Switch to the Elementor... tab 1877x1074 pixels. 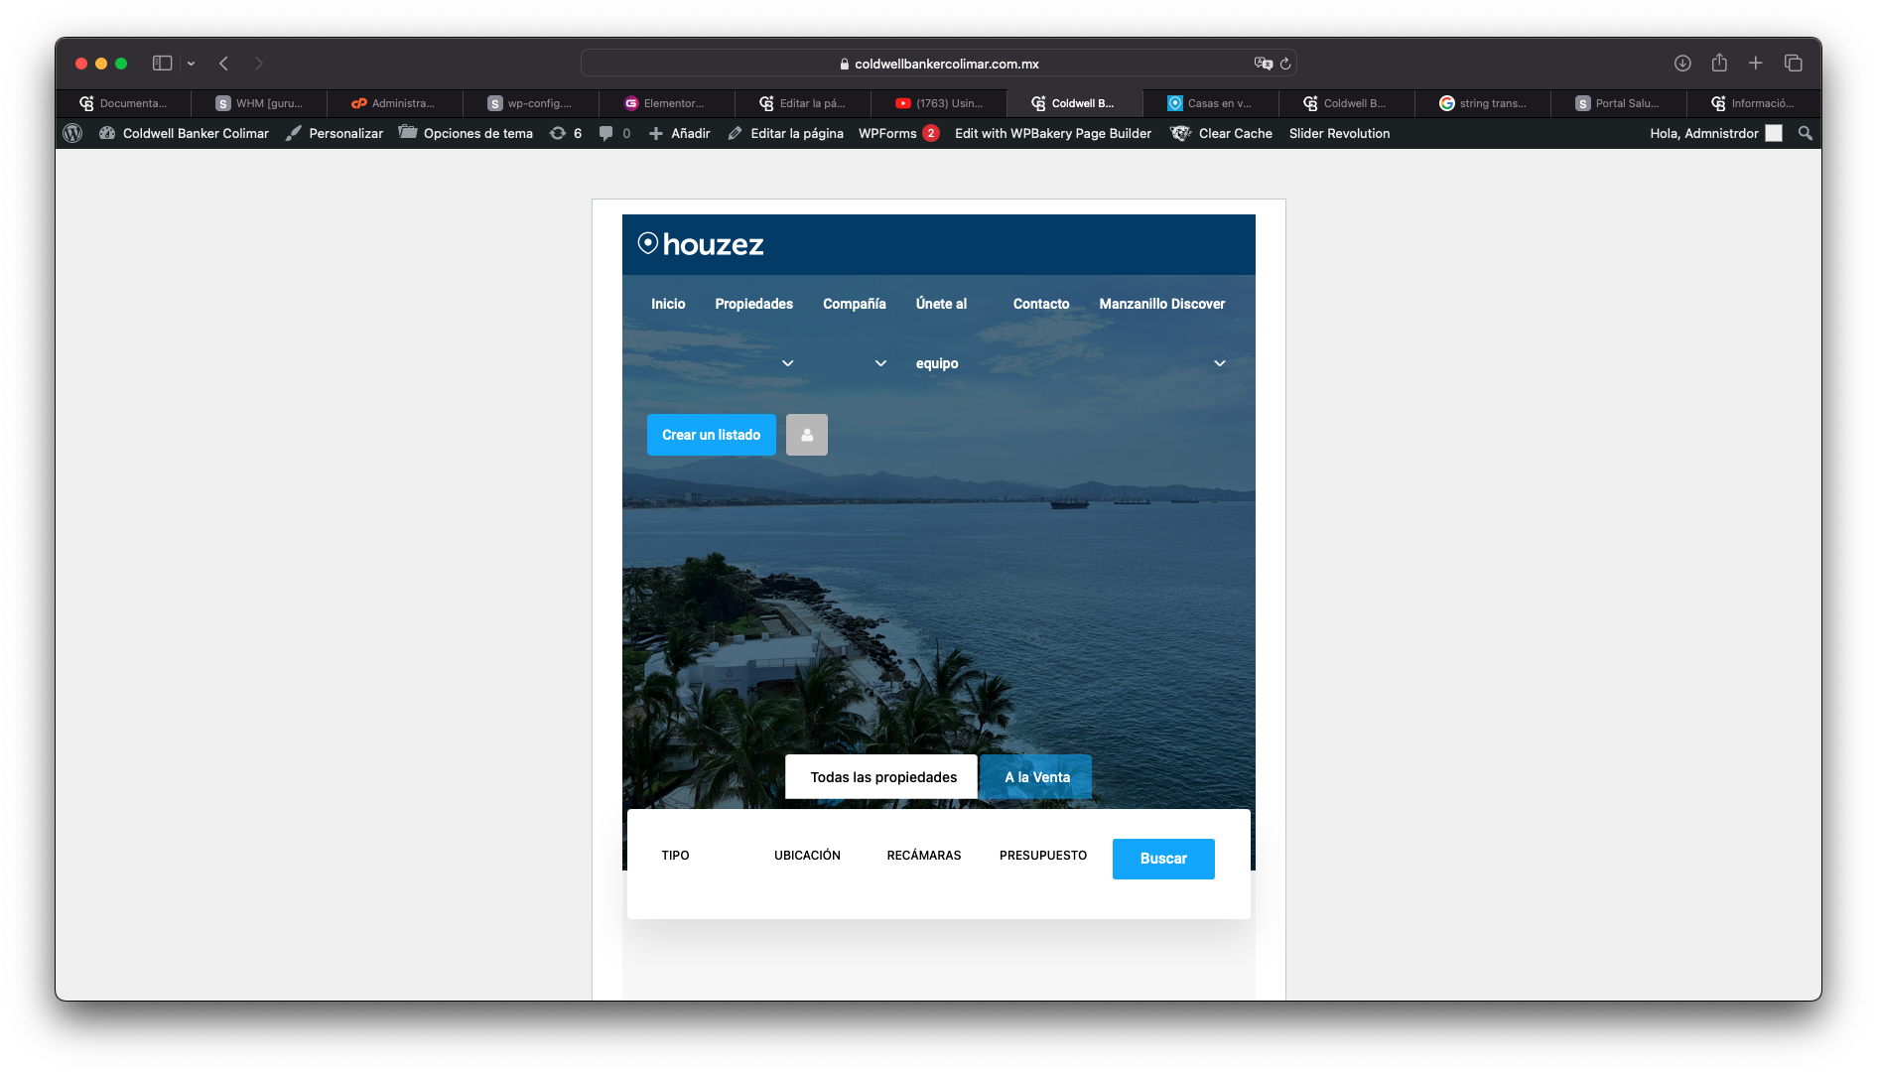(x=667, y=103)
